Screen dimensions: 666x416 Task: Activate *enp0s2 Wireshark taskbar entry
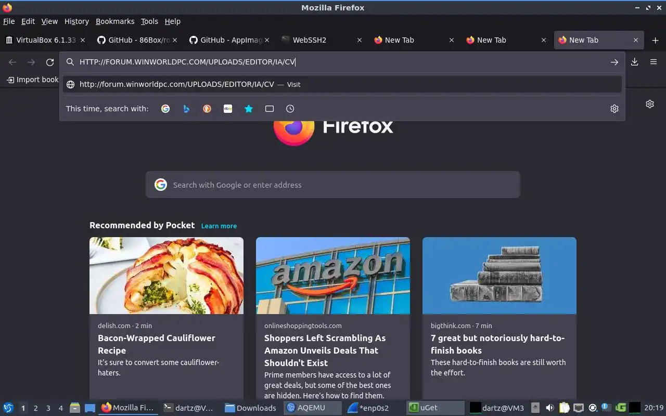[374, 408]
